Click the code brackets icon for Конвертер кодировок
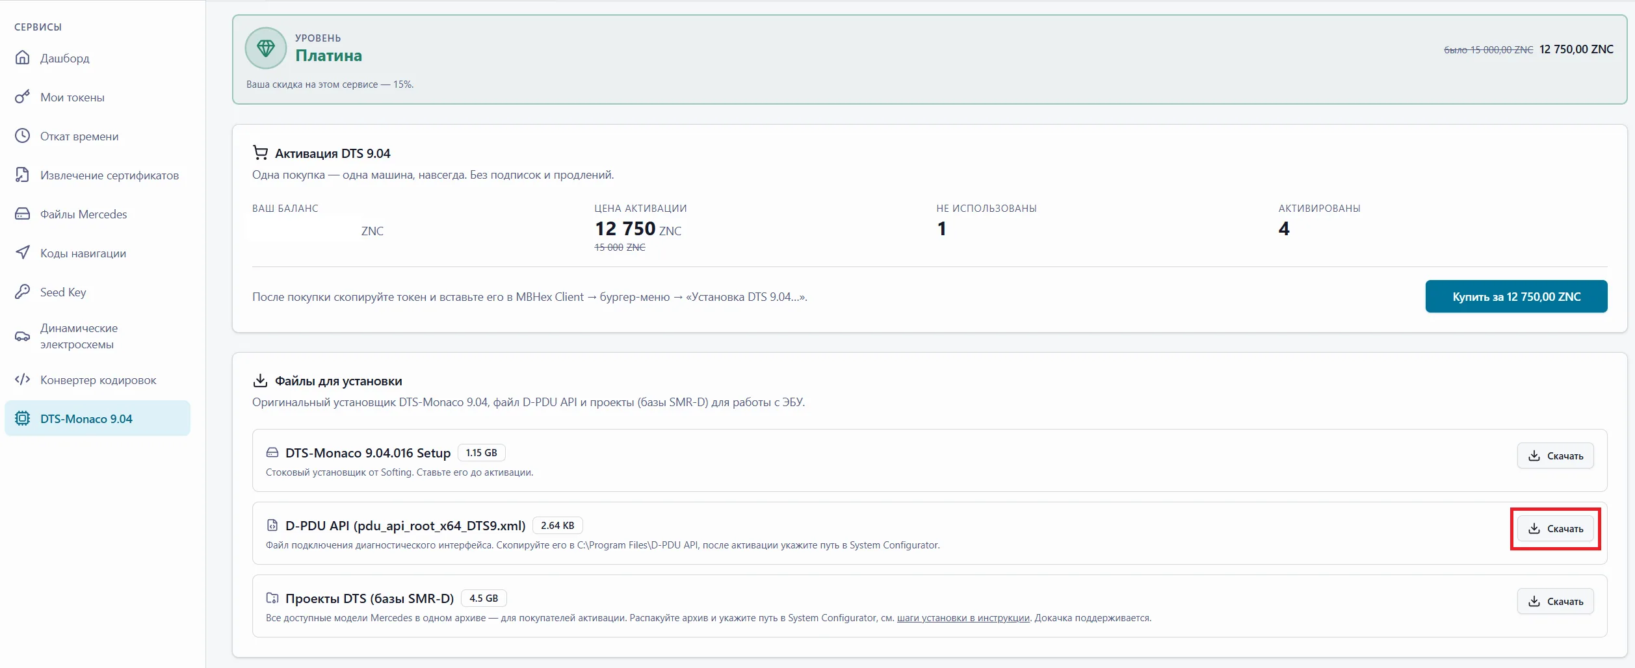The height and width of the screenshot is (668, 1635). click(x=23, y=379)
